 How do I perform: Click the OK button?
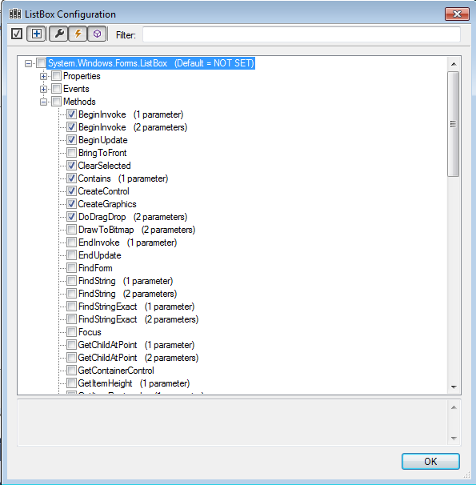click(x=430, y=462)
